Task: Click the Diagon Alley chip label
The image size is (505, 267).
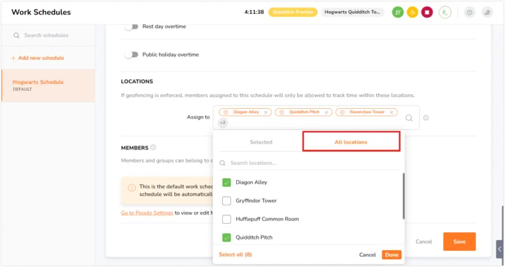Action: click(x=246, y=112)
